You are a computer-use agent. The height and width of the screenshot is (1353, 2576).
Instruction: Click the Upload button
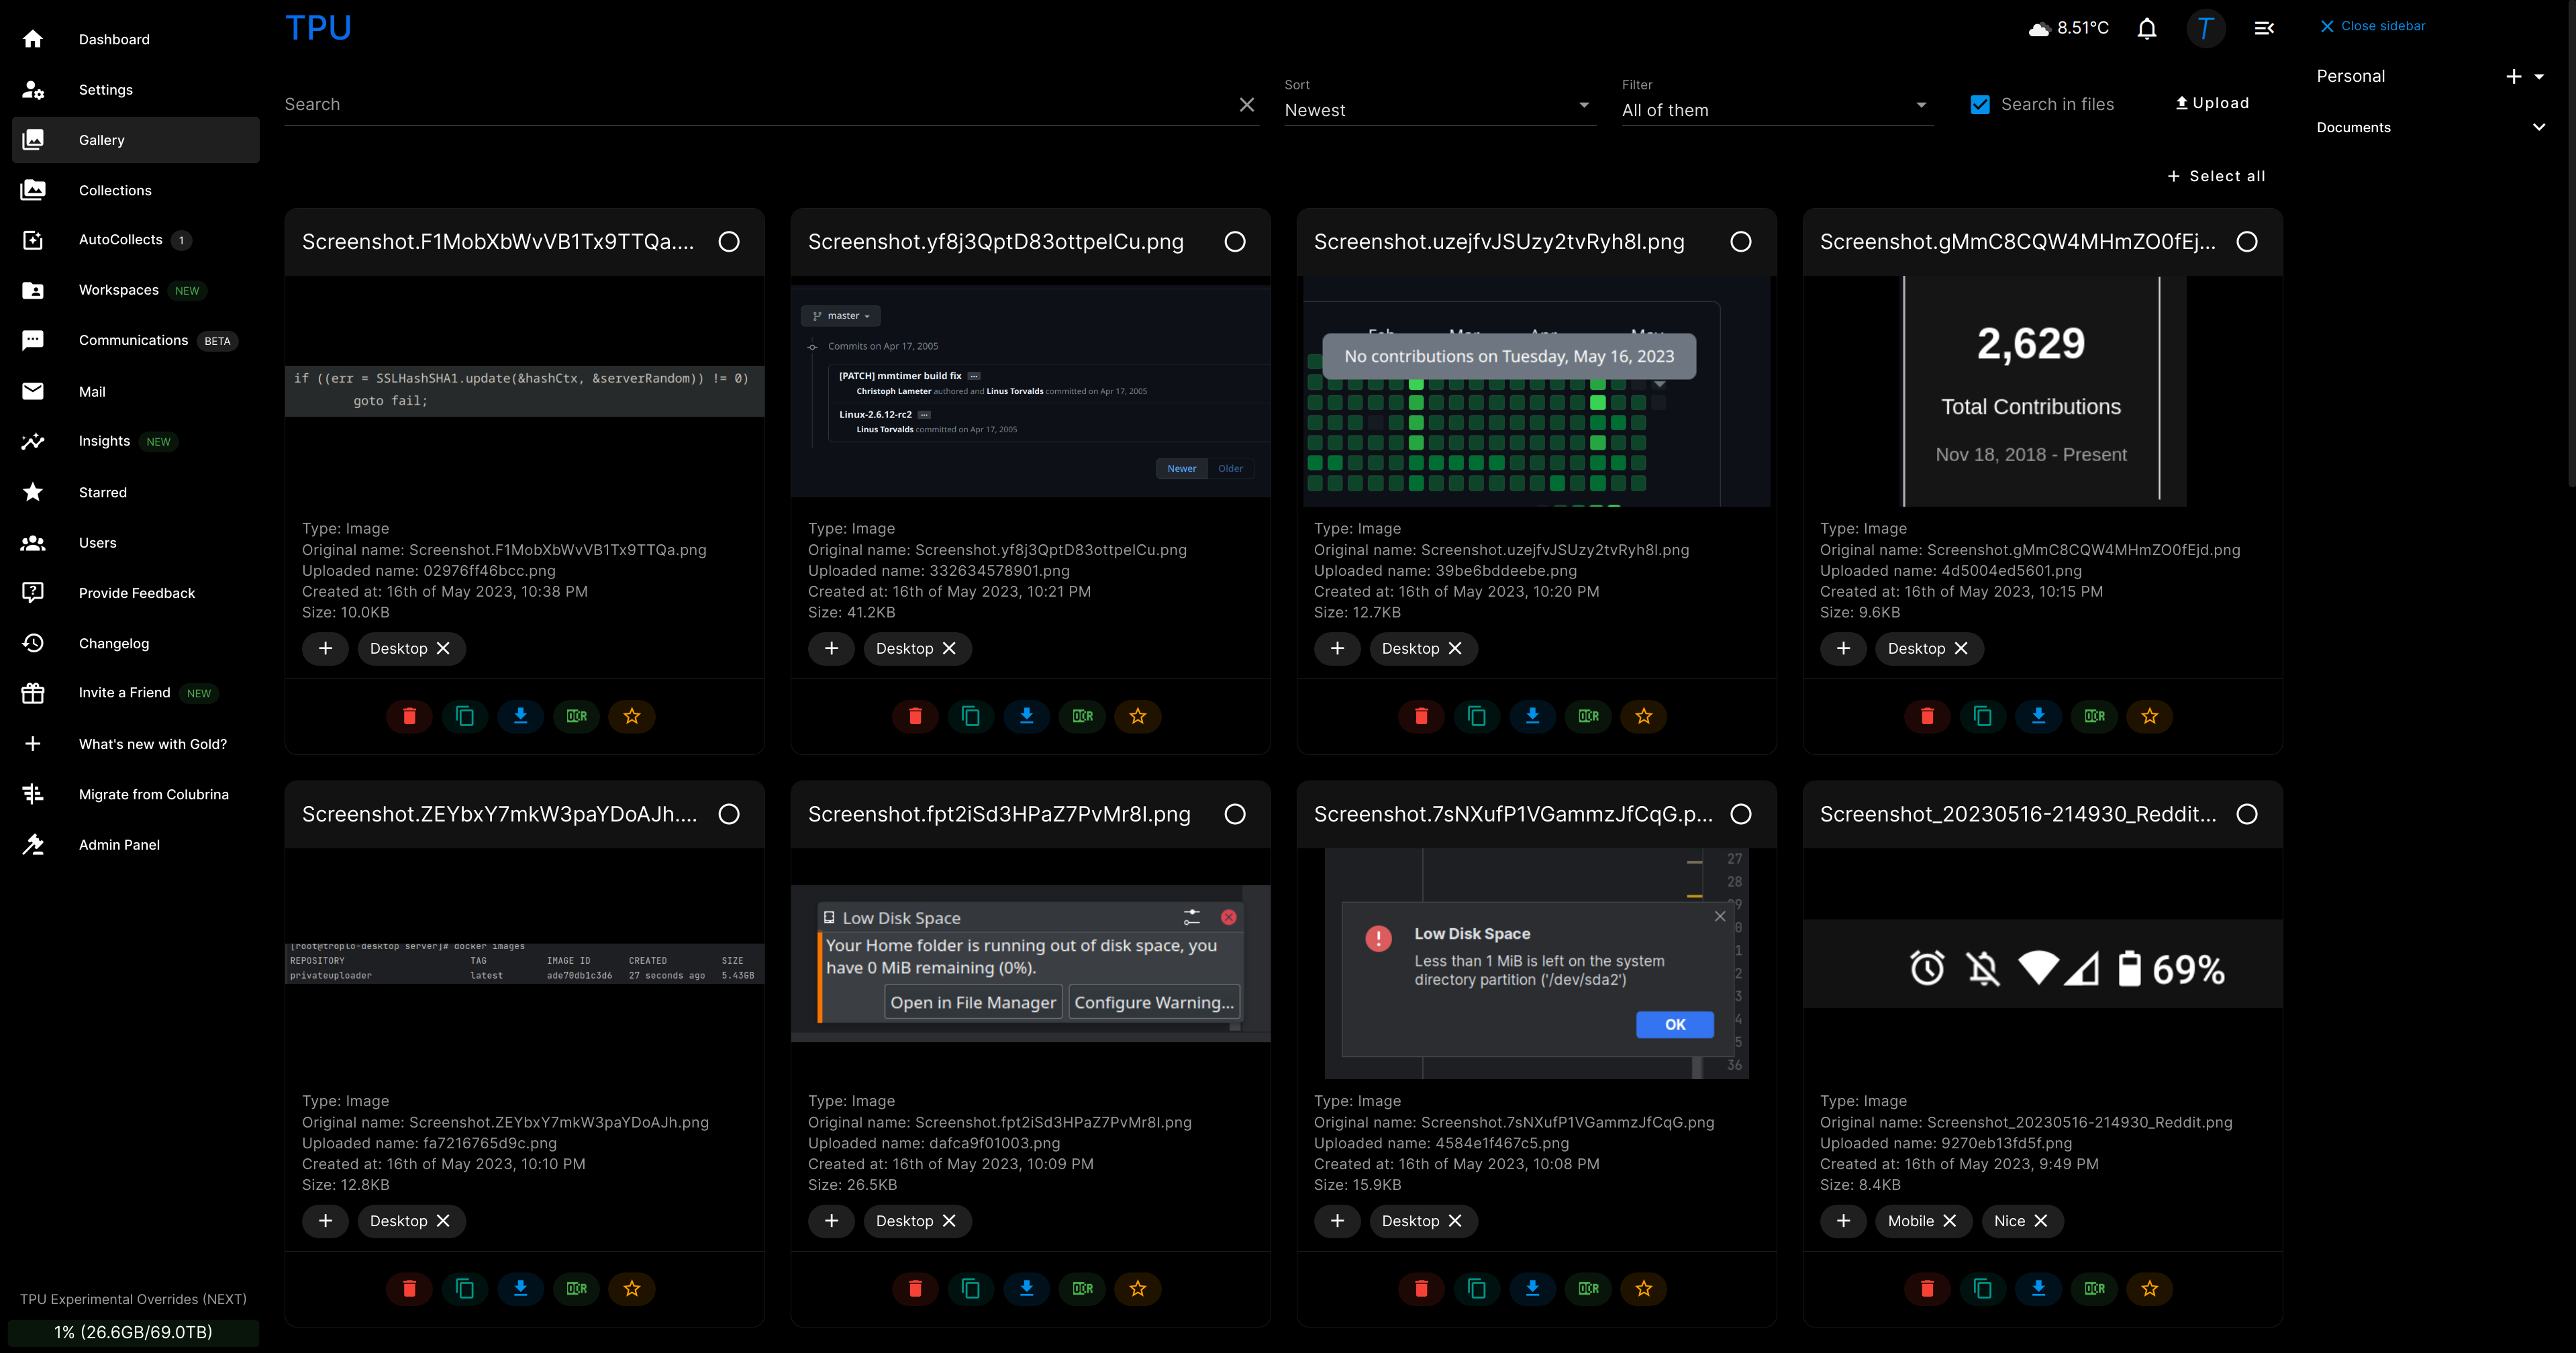pos(2212,103)
